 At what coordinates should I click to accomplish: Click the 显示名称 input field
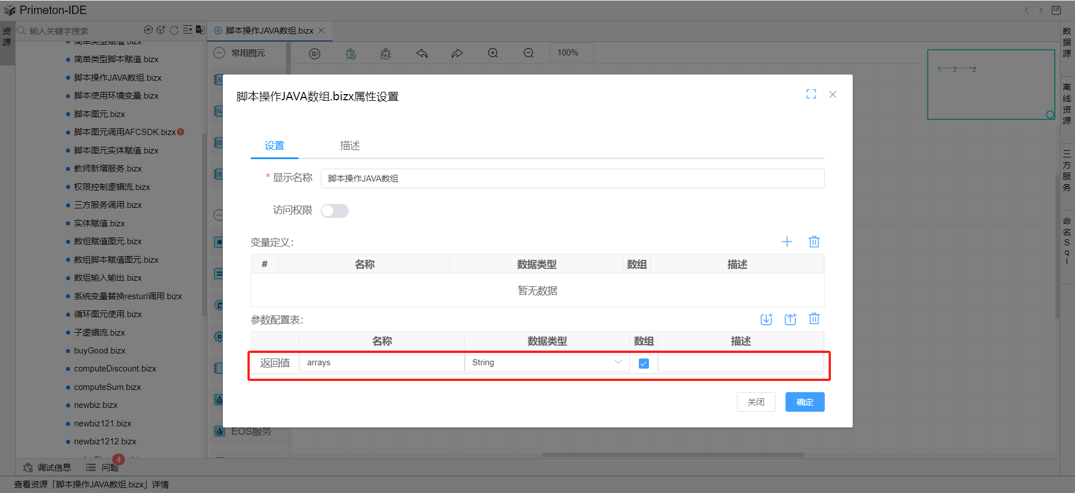click(572, 179)
